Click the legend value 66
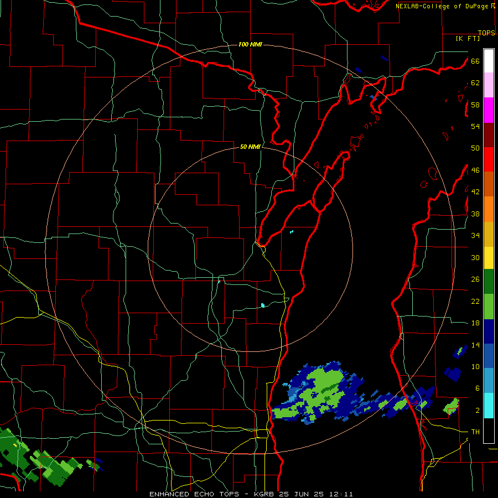This screenshot has height=498, width=498. 475,61
